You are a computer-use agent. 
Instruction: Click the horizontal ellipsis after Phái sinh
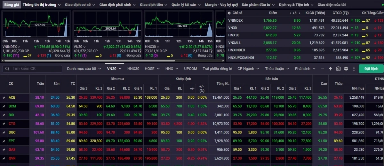point(323,69)
